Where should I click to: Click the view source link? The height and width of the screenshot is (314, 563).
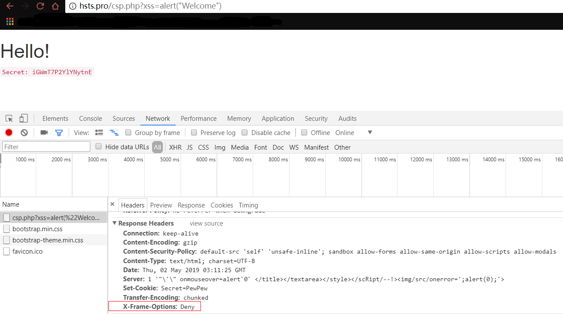pos(206,223)
